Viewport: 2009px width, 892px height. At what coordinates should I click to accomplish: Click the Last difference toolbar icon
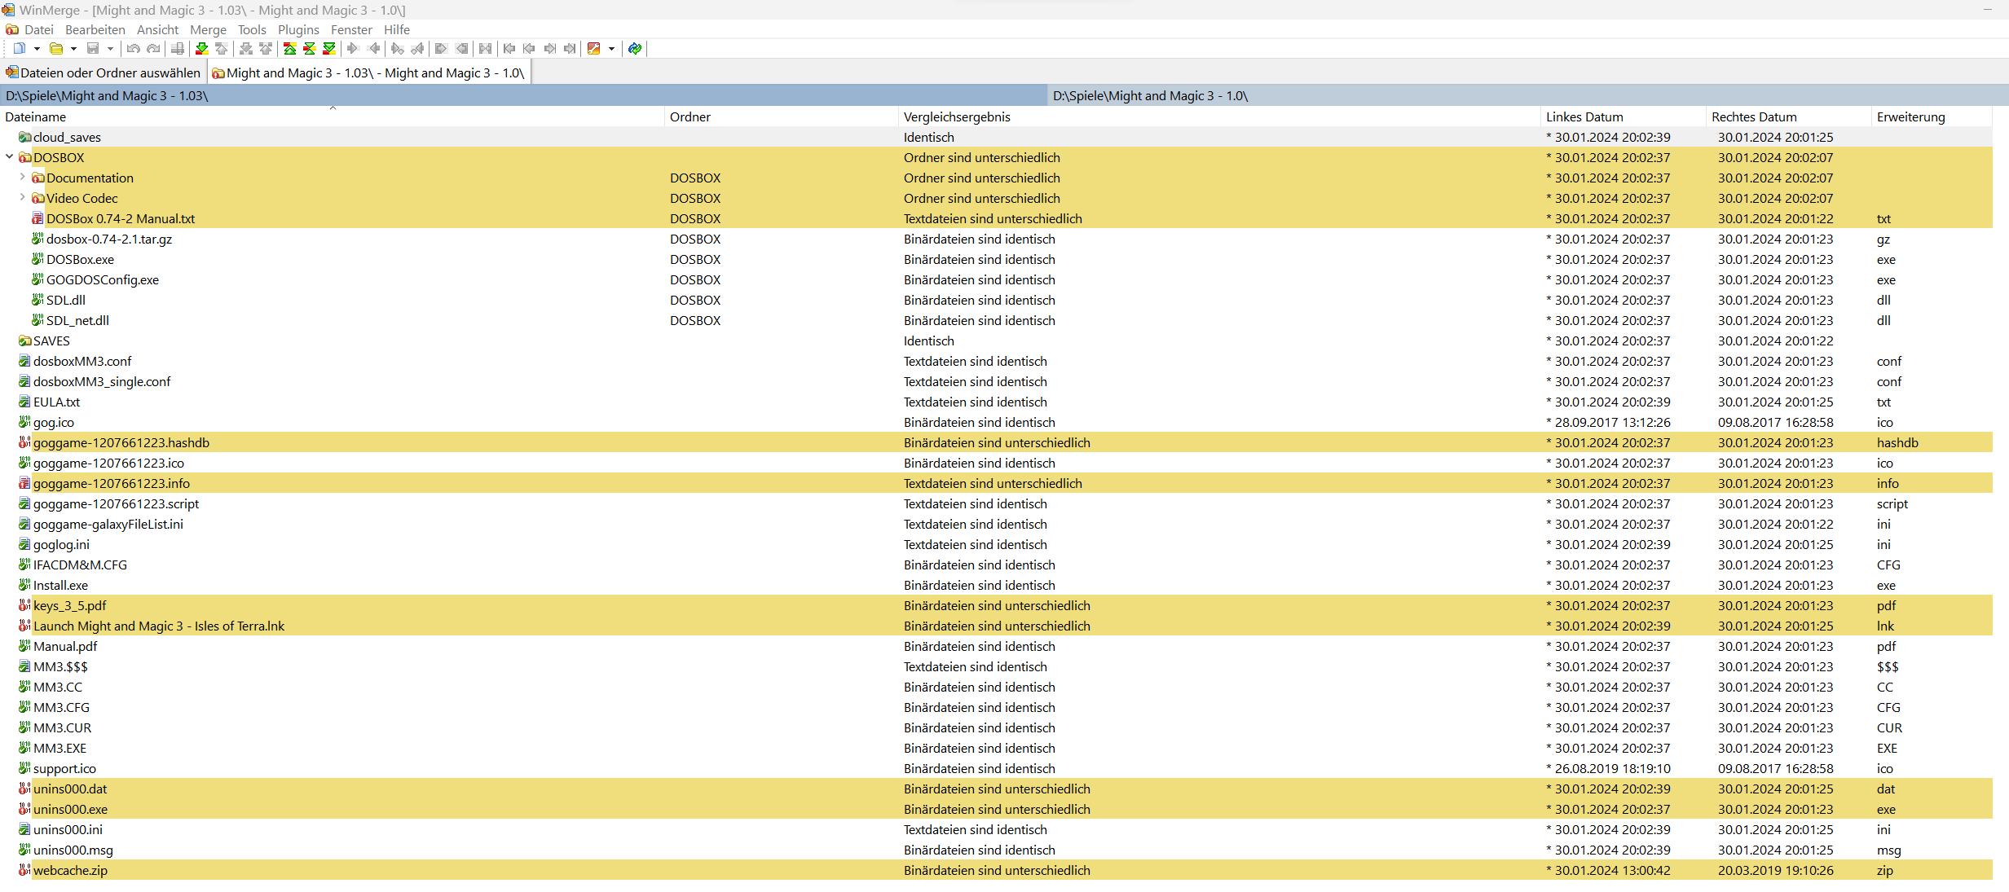click(x=329, y=49)
